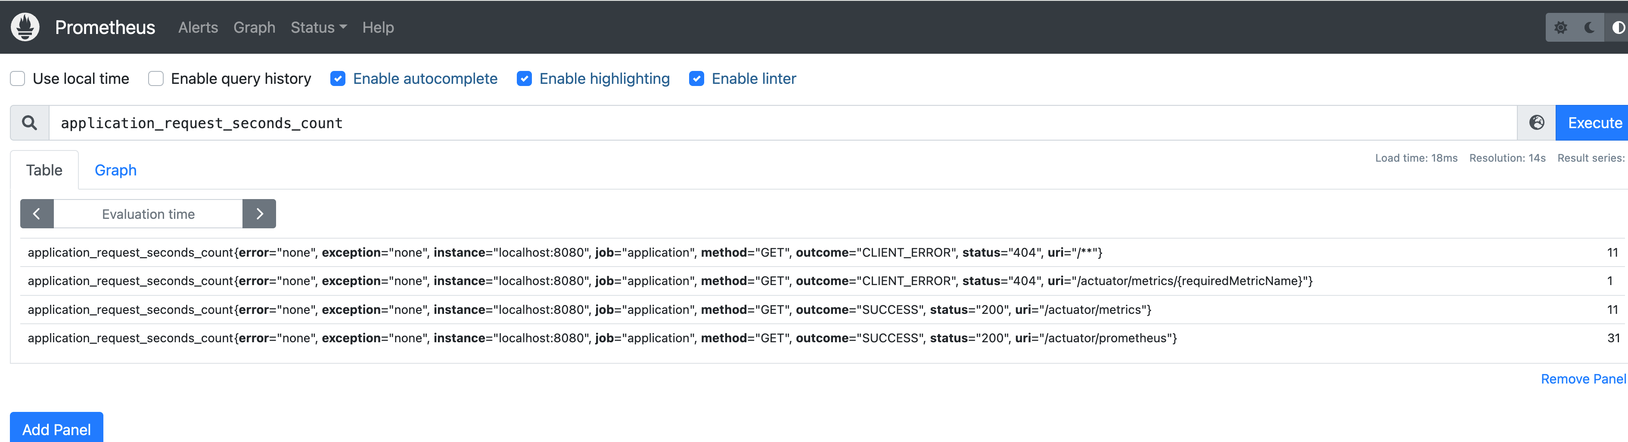Image resolution: width=1628 pixels, height=442 pixels.
Task: Click the Execute button
Action: click(1592, 123)
